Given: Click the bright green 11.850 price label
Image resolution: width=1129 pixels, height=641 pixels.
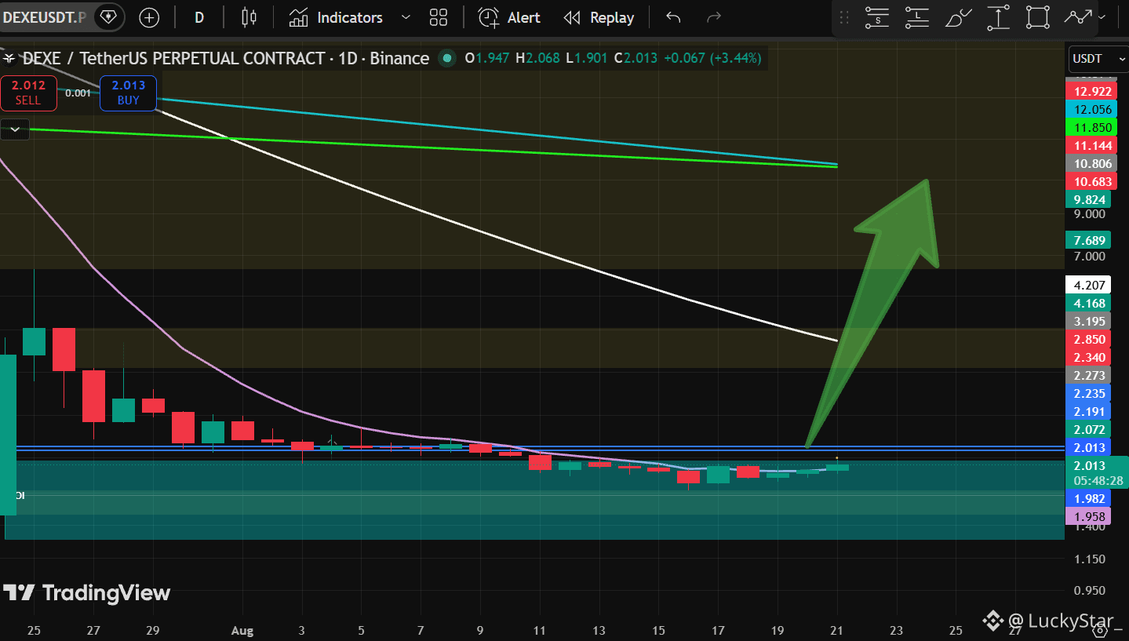Looking at the screenshot, I should [x=1093, y=128].
